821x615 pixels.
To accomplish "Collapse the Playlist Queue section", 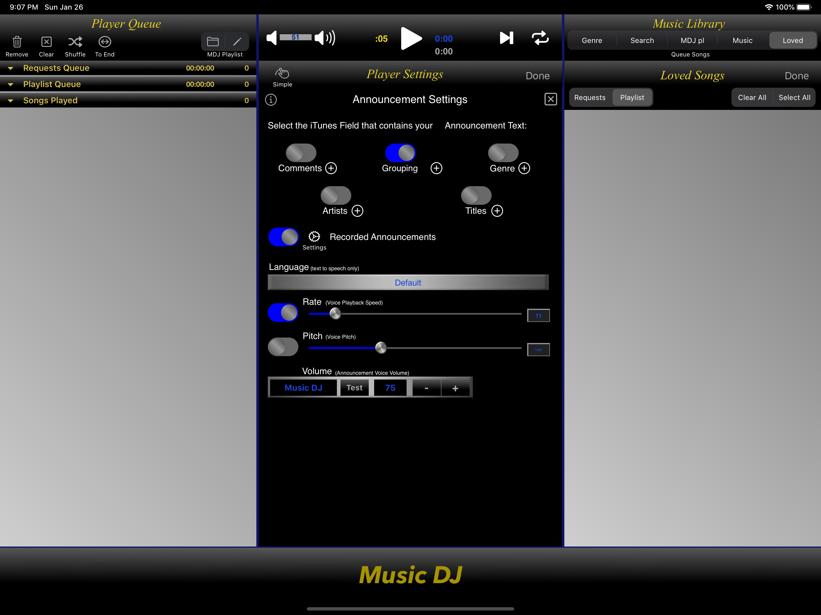I will click(x=11, y=85).
